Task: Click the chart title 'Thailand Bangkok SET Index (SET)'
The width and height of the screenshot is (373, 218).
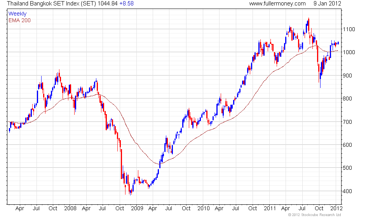Action: pos(52,4)
